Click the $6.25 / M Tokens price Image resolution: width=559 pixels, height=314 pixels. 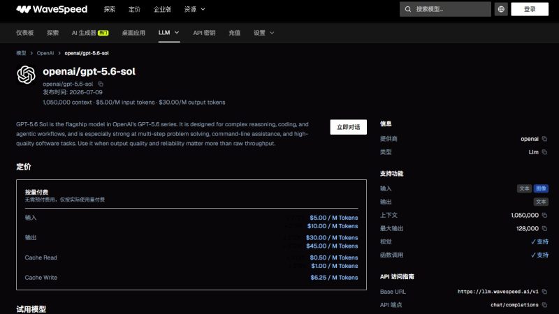click(334, 277)
